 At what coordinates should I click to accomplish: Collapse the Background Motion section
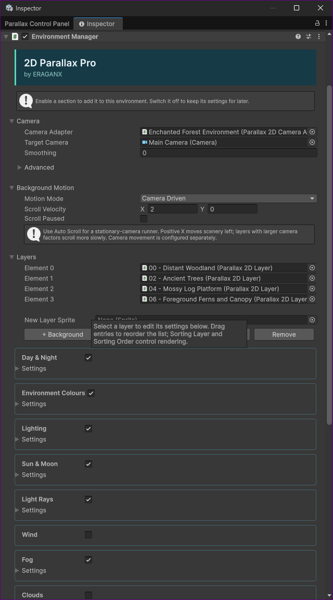[x=11, y=188]
